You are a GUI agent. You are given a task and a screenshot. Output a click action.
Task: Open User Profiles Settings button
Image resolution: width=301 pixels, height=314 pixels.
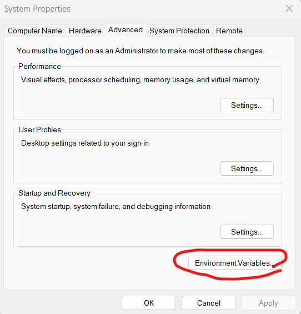(x=247, y=168)
